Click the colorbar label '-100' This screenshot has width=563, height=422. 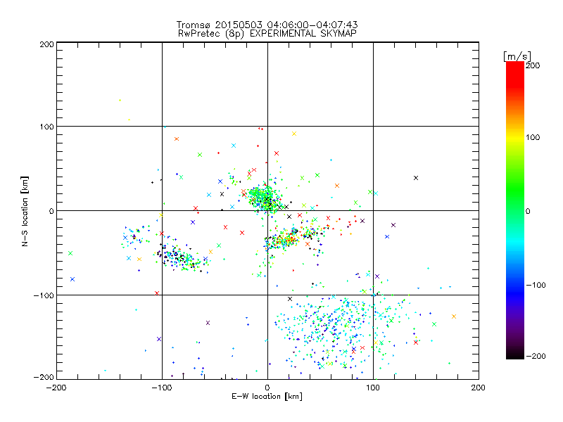[x=536, y=285]
